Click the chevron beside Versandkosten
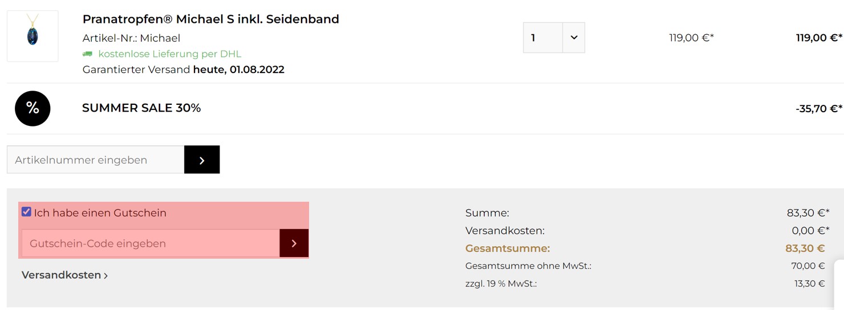Viewport: 844px width, 310px height. [x=106, y=275]
